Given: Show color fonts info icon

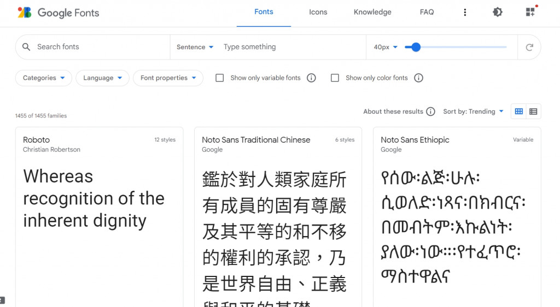Looking at the screenshot, I should pos(418,78).
